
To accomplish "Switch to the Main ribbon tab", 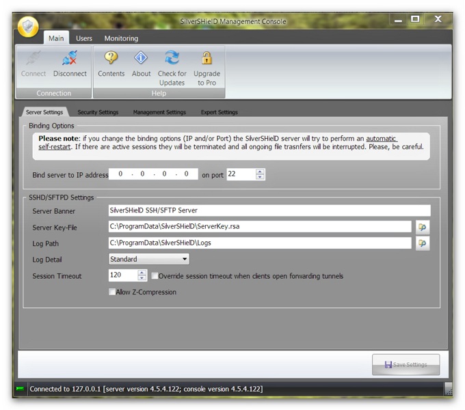I will point(56,38).
